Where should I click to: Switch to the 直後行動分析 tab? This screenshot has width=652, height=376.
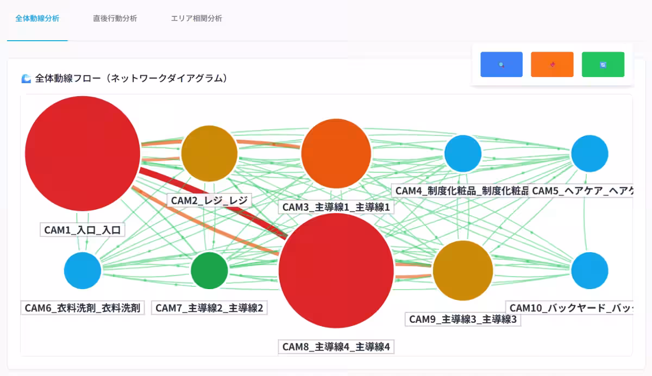tap(115, 18)
